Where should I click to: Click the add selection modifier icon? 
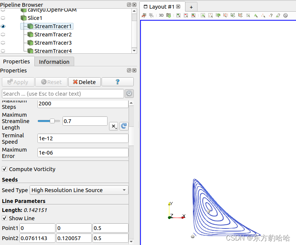point(178,15)
